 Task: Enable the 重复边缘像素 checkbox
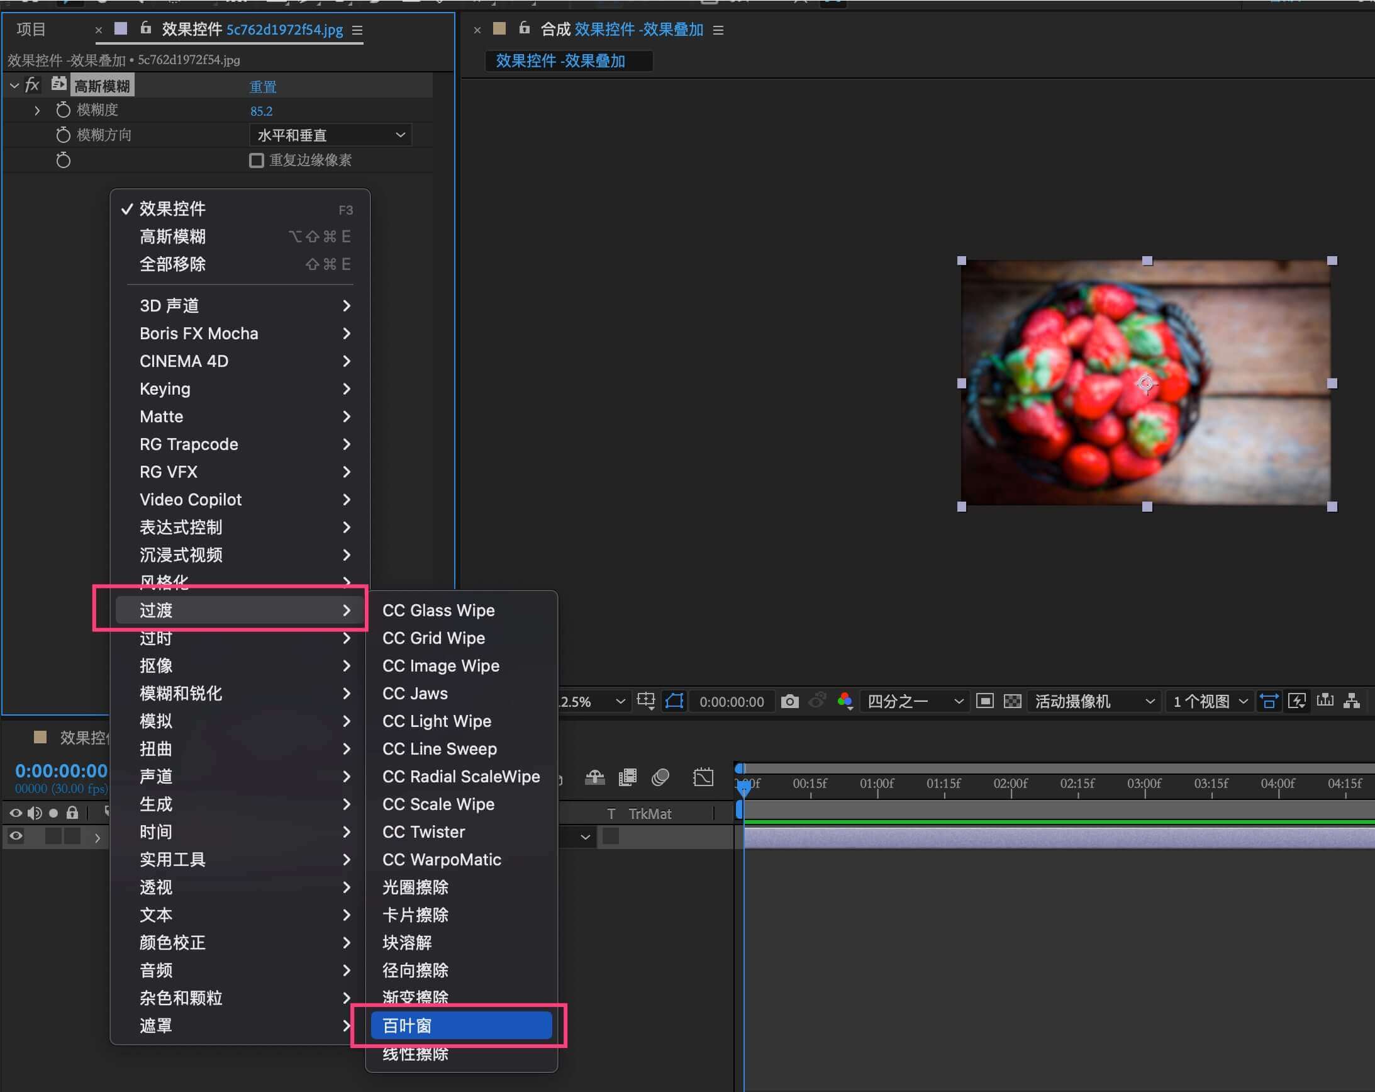click(x=257, y=160)
